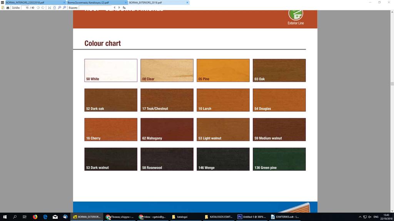The height and width of the screenshot is (221, 394).
Task: Switch to Πίνακας ελέγχου Chrome window
Action: [120, 217]
